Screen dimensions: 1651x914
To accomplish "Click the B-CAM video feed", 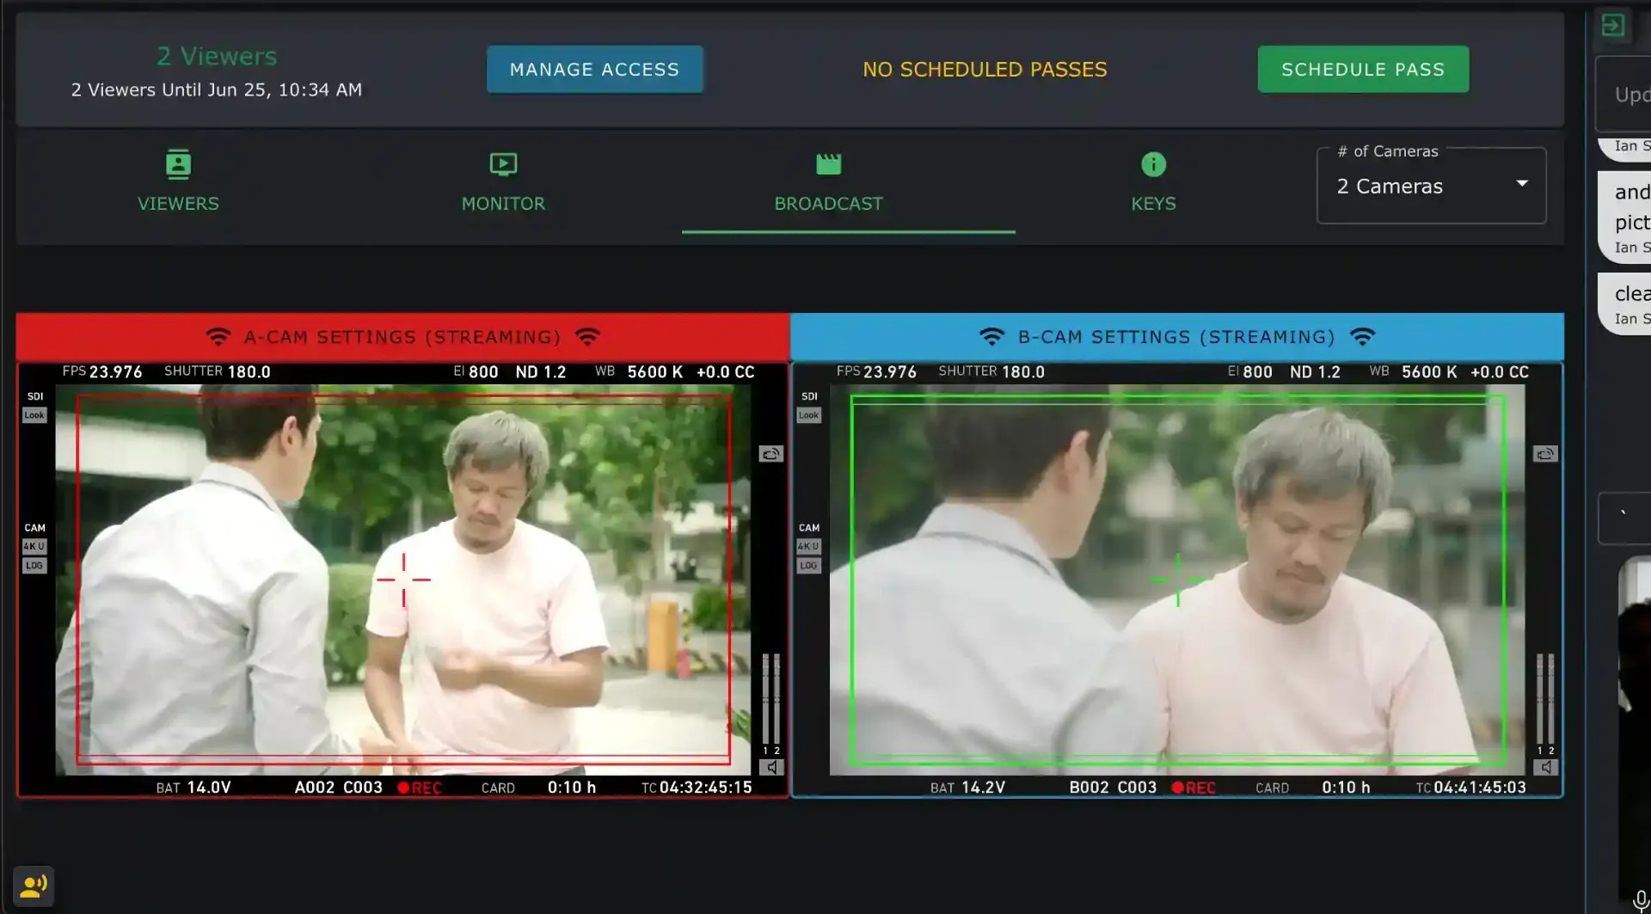I will [x=1176, y=579].
